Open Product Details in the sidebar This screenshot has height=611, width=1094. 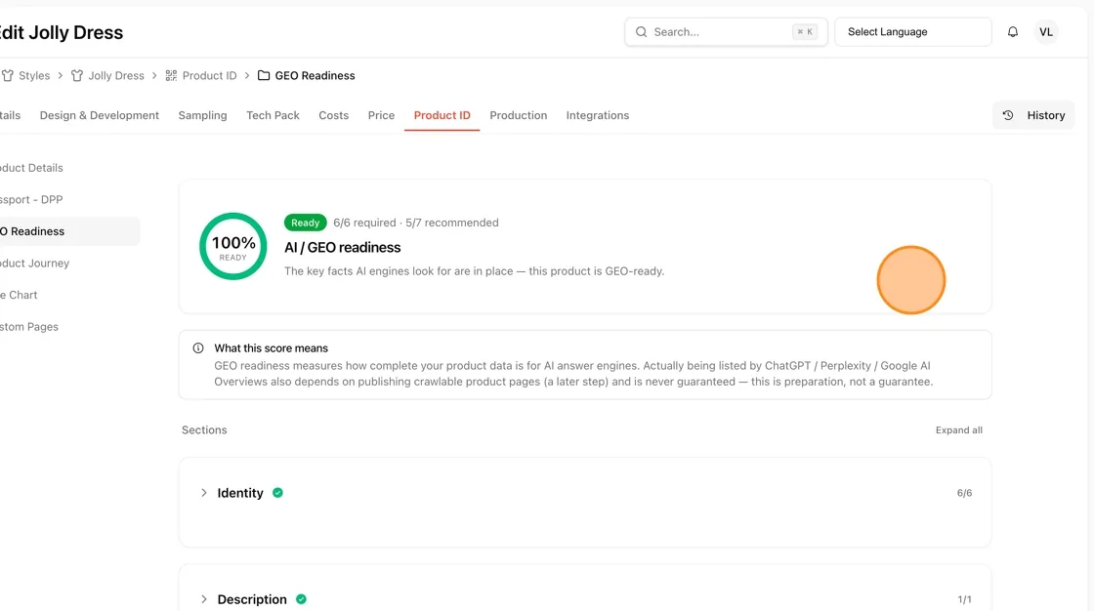(31, 168)
